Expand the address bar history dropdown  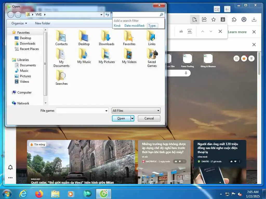pyautogui.click(x=102, y=15)
